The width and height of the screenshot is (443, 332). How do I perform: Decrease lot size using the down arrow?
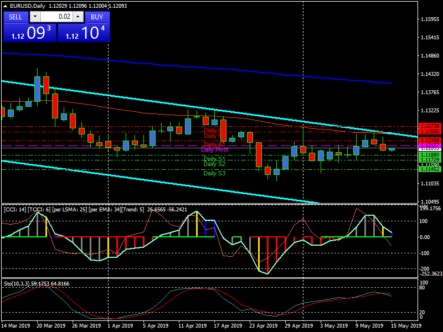tap(34, 17)
